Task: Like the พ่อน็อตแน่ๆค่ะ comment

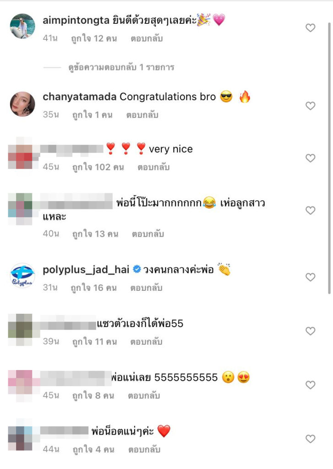Action: 310,439
